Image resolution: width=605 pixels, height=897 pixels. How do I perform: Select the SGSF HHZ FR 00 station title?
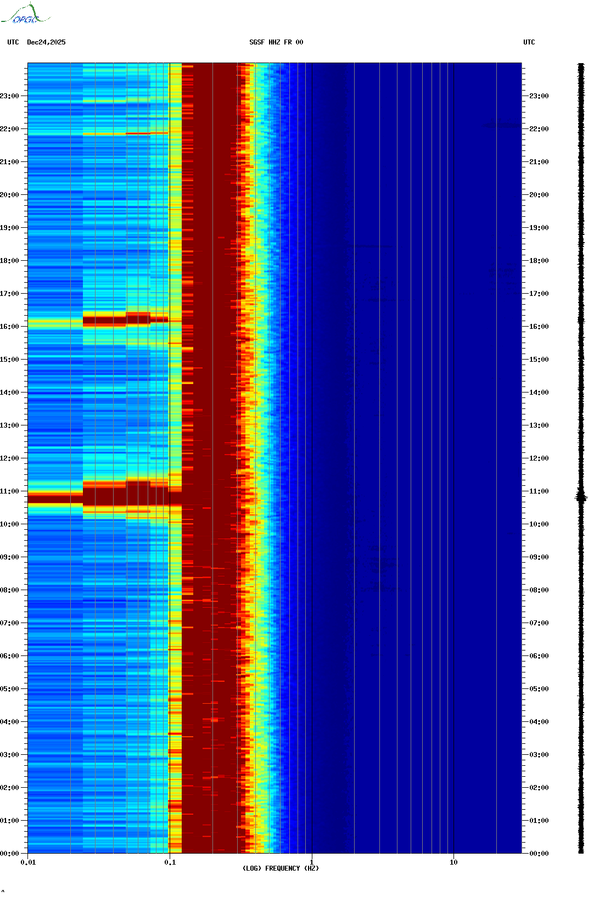coord(276,42)
